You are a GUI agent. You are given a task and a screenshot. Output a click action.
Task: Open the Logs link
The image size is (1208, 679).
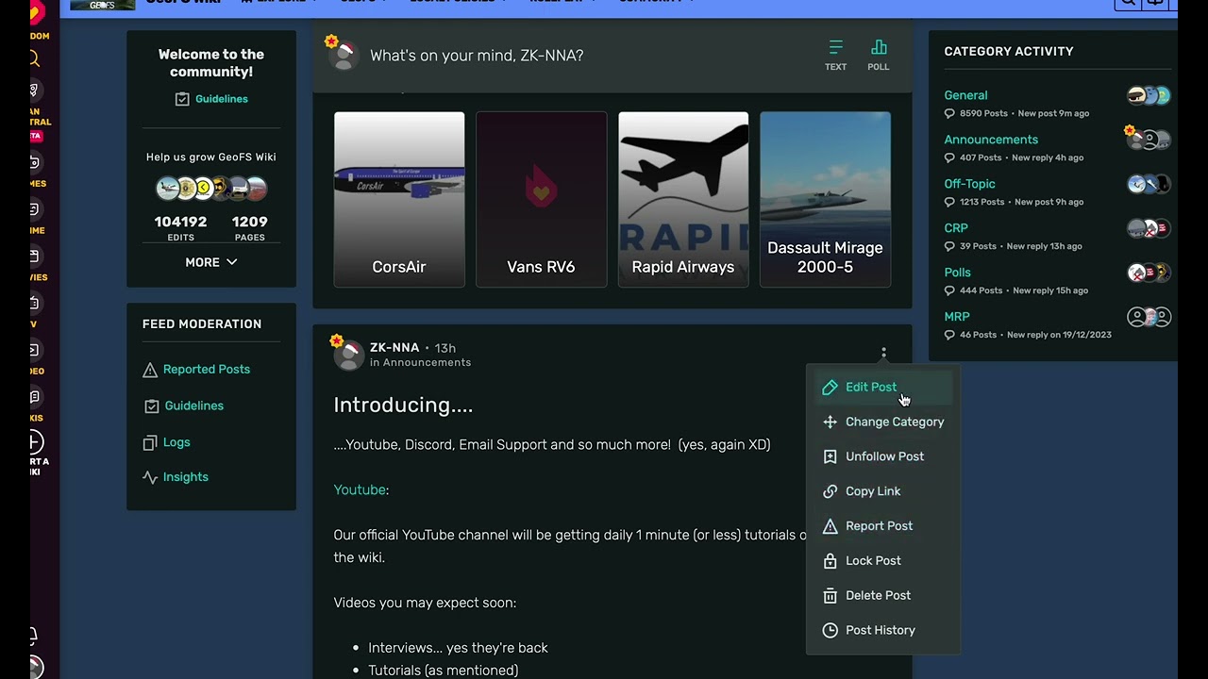(176, 442)
